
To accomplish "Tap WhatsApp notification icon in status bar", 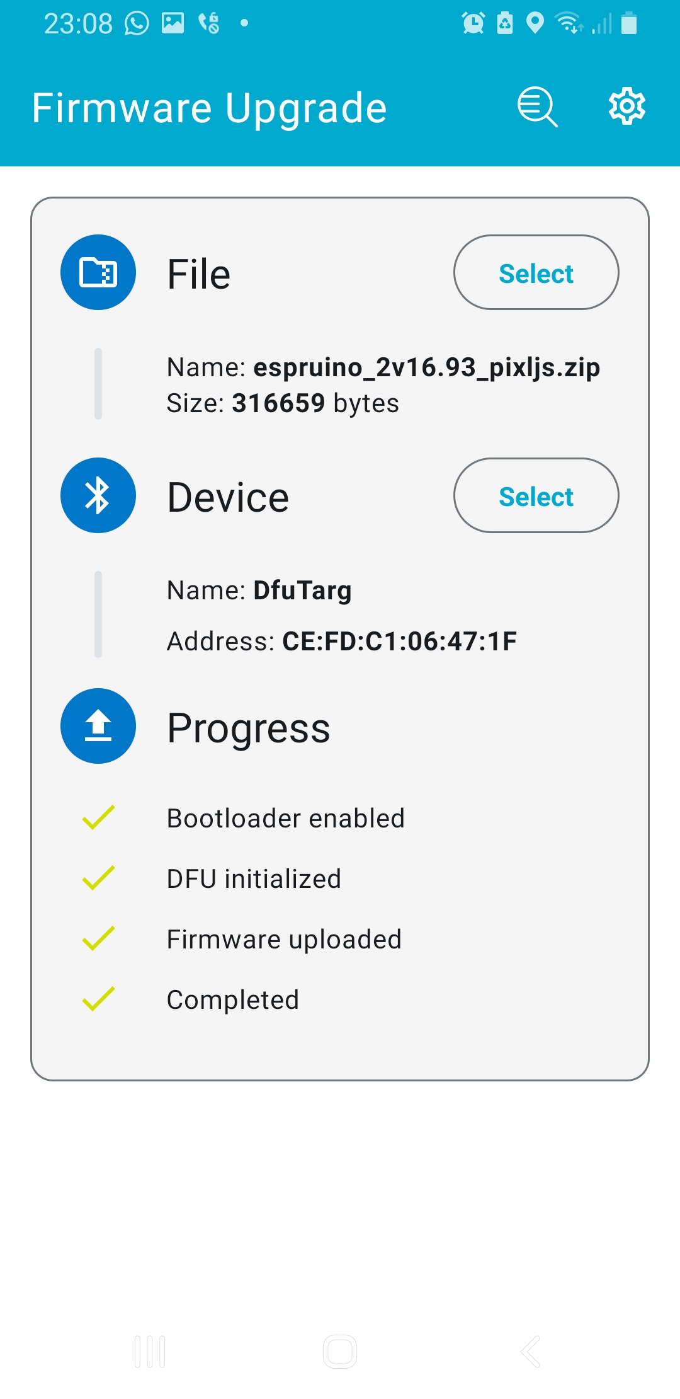I will 137,24.
